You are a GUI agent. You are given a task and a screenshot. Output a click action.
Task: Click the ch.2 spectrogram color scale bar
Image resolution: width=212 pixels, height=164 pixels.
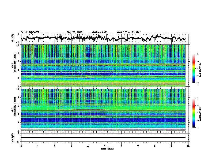tap(194, 113)
